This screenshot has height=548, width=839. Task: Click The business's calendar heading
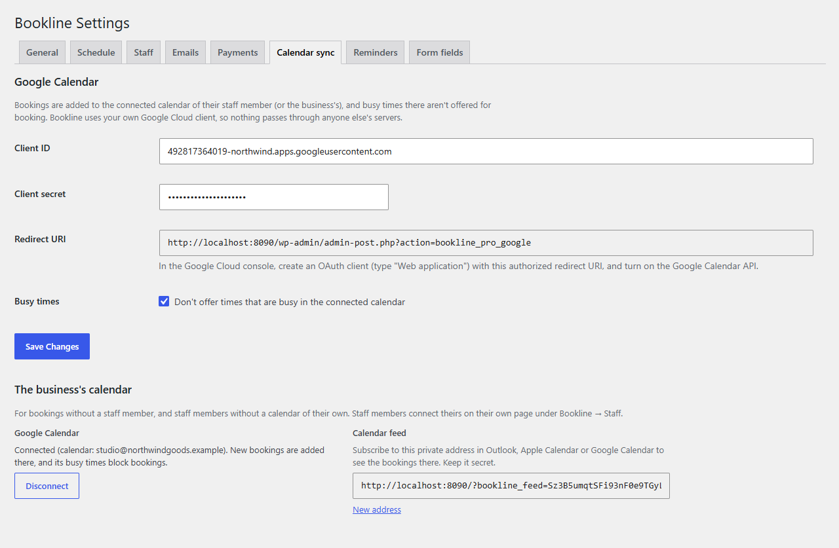pos(73,390)
